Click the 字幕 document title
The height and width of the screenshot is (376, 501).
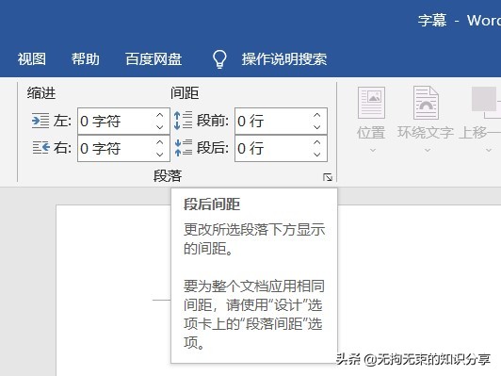coord(432,21)
